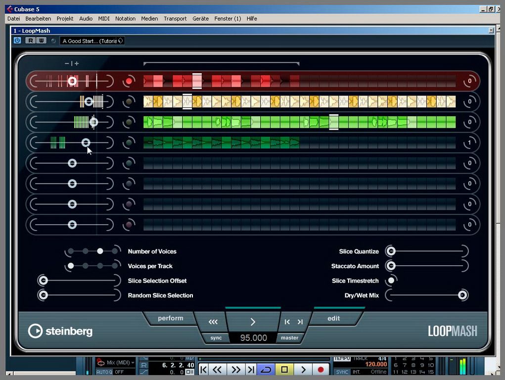505x380 pixels.
Task: Switch to the edit tab
Action: click(334, 319)
